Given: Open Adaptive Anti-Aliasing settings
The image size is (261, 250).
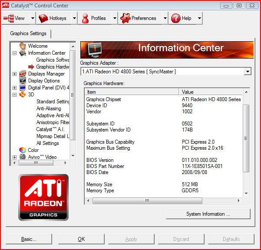Looking at the screenshot, I should pyautogui.click(x=53, y=115).
